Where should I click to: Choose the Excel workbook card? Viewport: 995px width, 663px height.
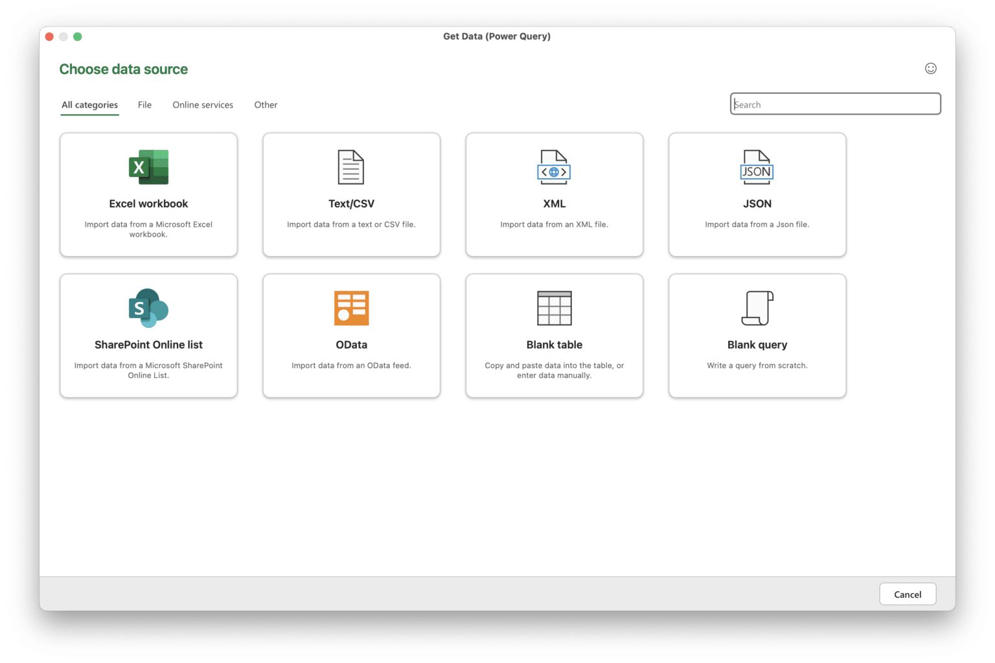pyautogui.click(x=148, y=194)
